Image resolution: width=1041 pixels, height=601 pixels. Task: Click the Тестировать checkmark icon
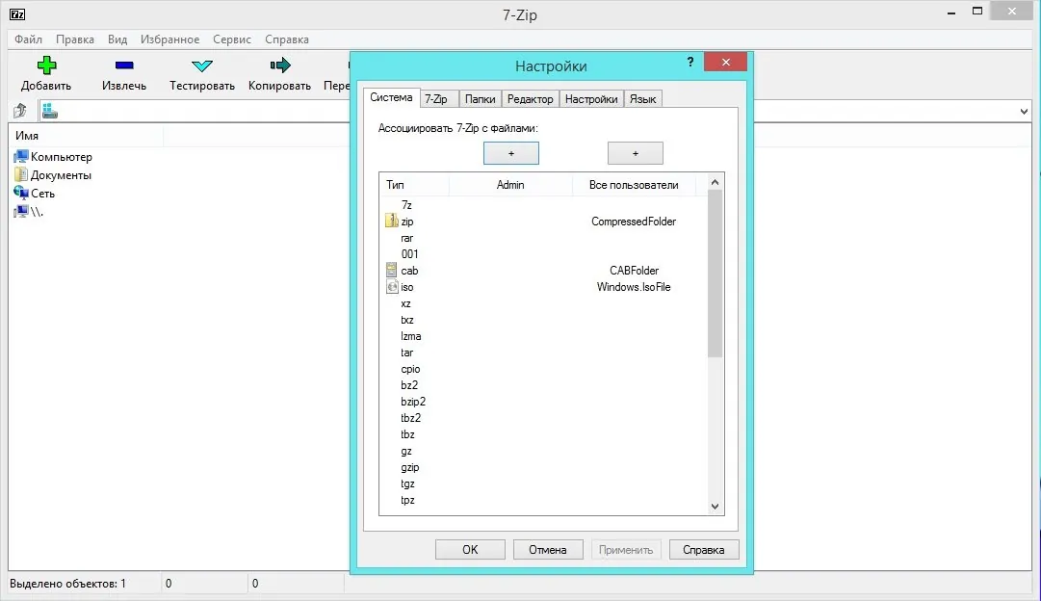point(202,65)
